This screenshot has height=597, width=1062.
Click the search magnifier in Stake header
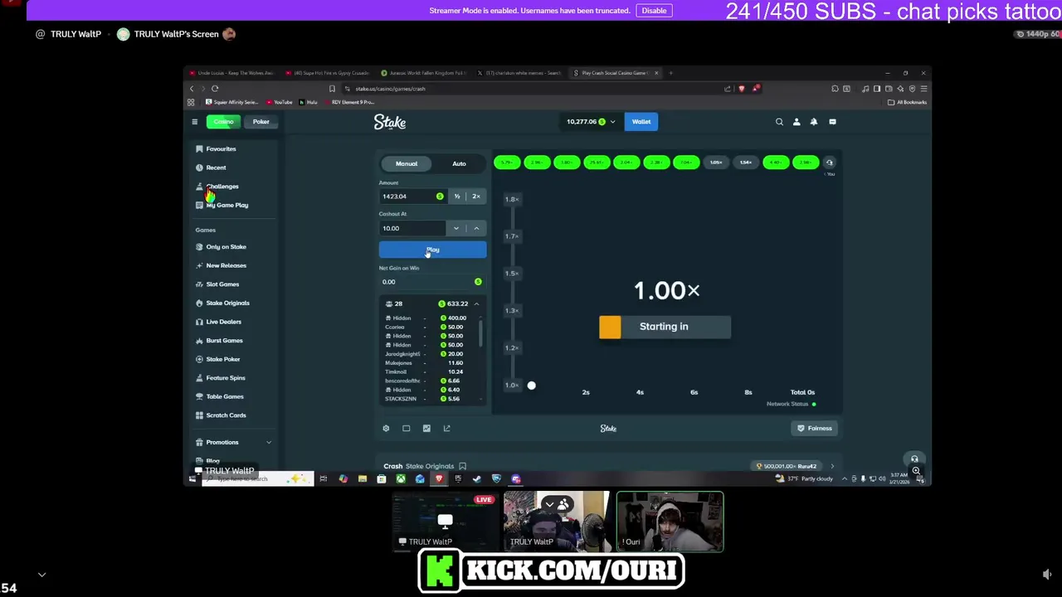tap(779, 122)
